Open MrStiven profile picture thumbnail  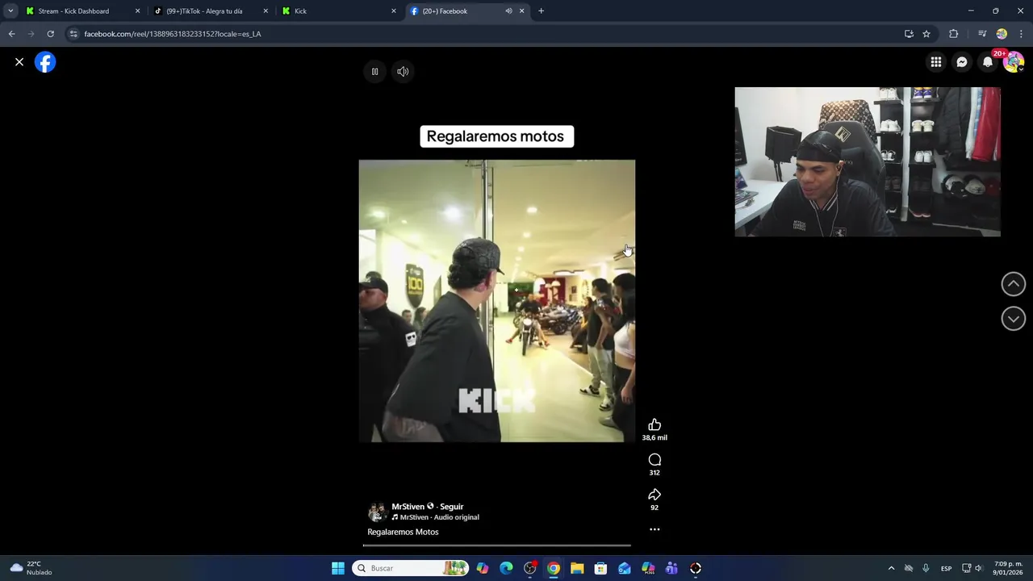(377, 512)
